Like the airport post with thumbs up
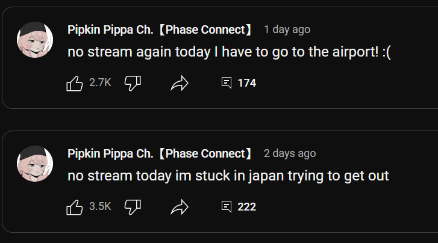438x243 pixels. coord(74,83)
